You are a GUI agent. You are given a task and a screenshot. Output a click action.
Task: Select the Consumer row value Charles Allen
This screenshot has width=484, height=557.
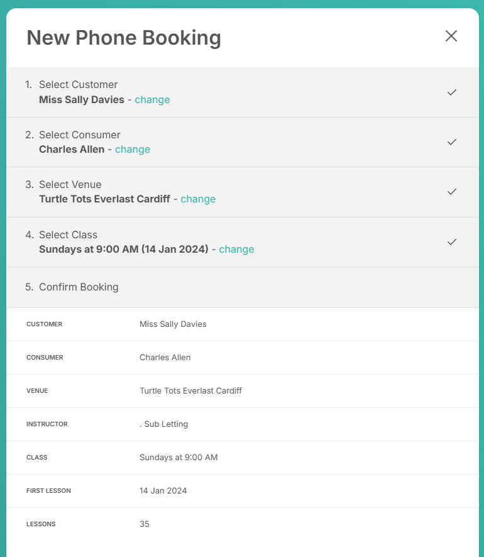(165, 357)
